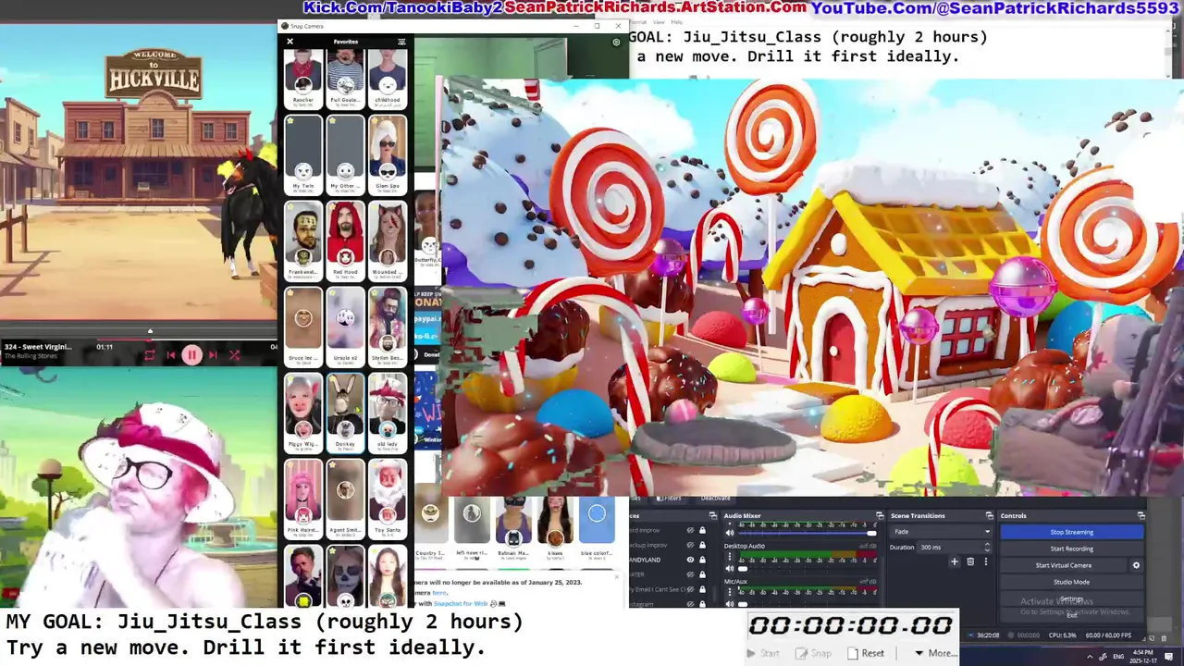Close the Favorites panel in Snap Camera
This screenshot has height=666, width=1184.
click(x=290, y=42)
